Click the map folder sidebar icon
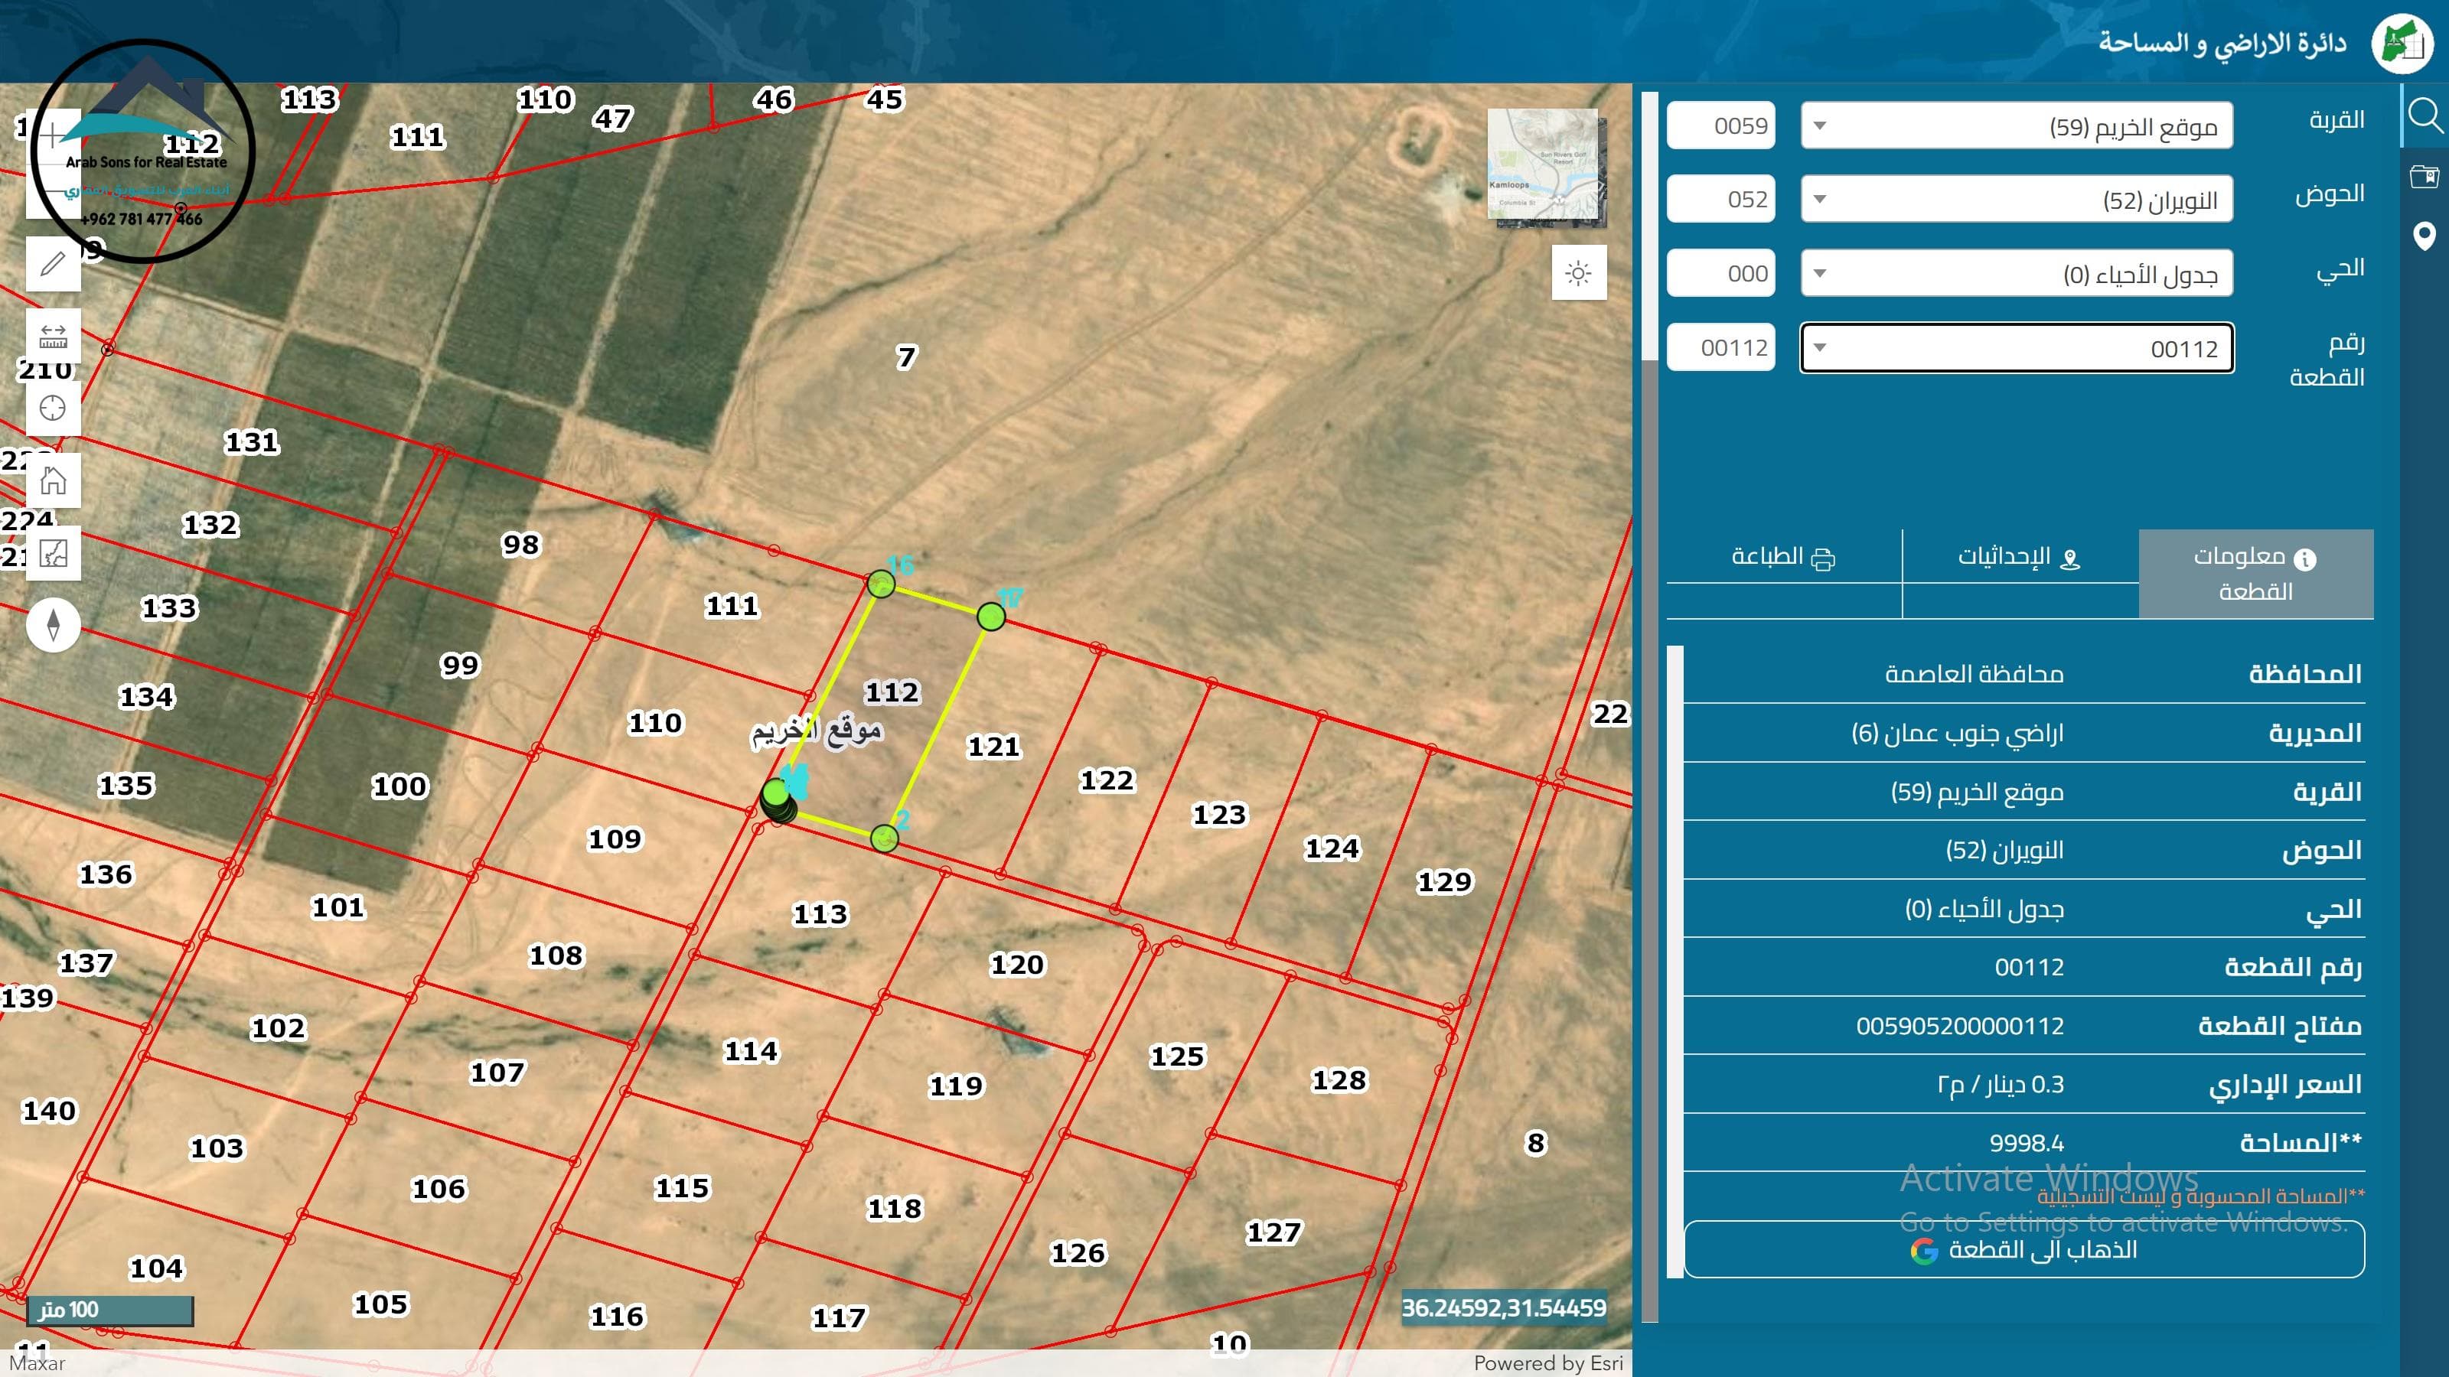 tap(2425, 176)
